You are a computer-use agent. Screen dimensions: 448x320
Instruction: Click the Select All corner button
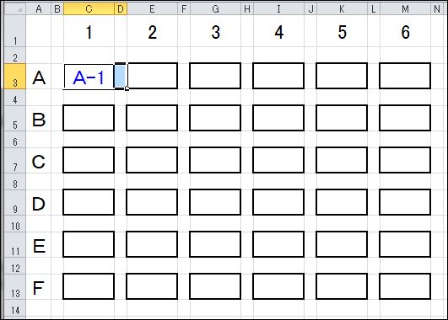pyautogui.click(x=15, y=8)
